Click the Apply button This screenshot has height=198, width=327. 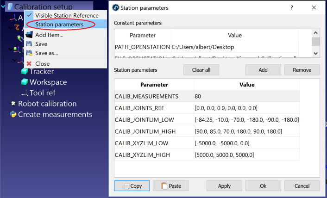click(x=224, y=186)
